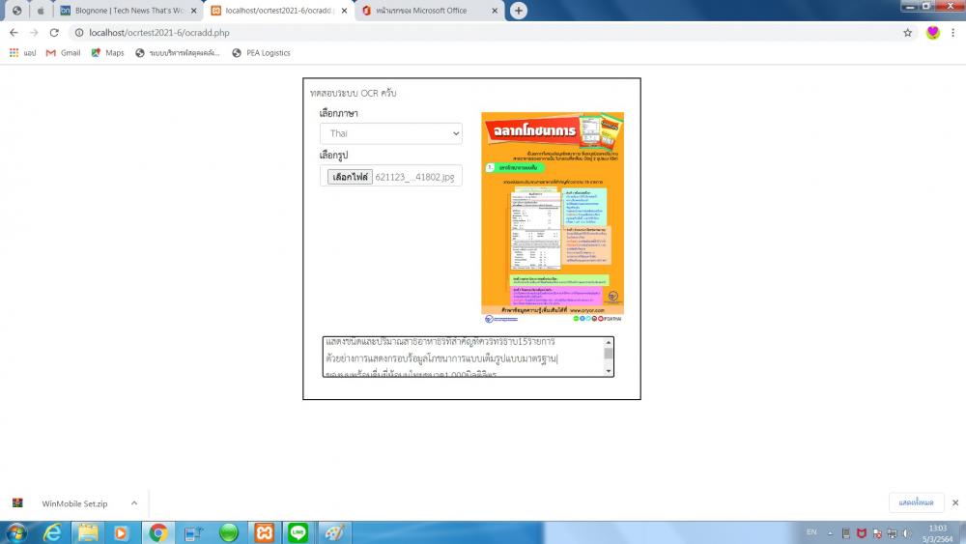Click inside the OCR result text area
Screen dimensions: 966x544
pos(462,357)
